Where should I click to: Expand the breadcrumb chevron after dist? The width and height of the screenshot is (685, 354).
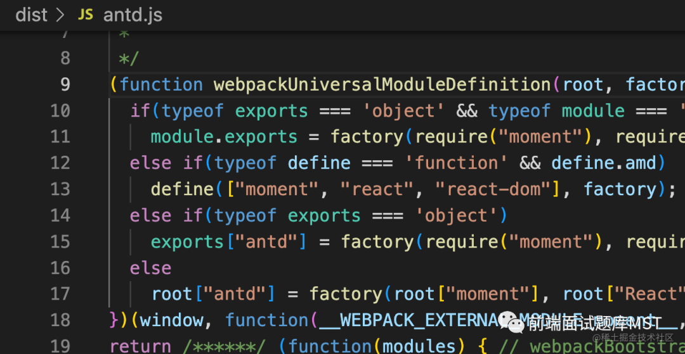point(60,16)
